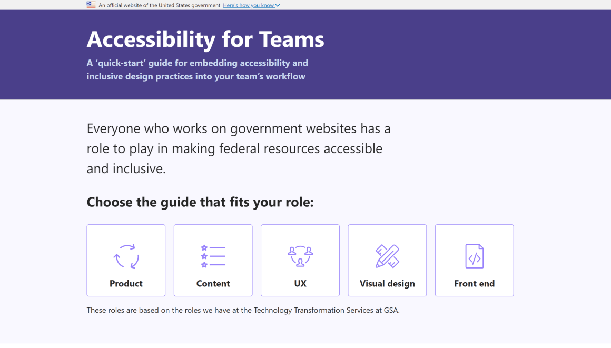
Task: Click the "Choose the guide that fits your role" heading
Action: click(200, 202)
